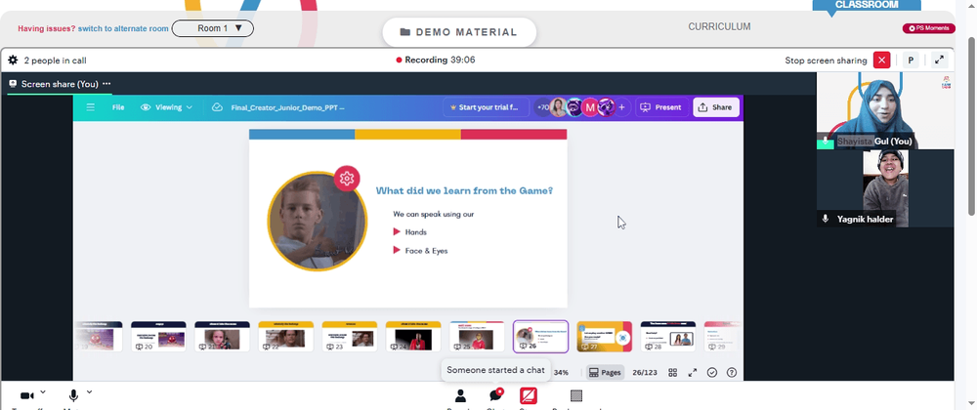Open the Chat icon with notification

496,395
